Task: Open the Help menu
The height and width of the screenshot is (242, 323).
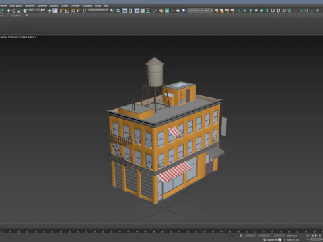Action: (x=106, y=5)
